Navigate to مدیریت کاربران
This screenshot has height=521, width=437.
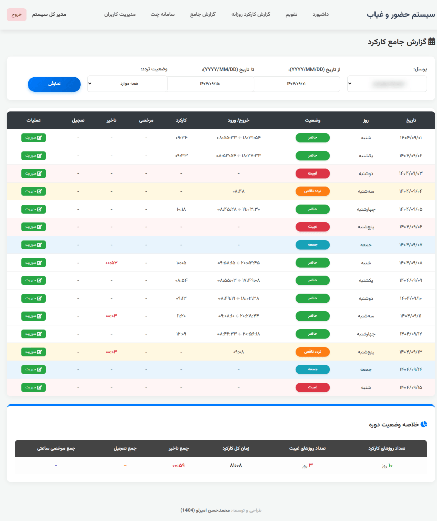(120, 14)
